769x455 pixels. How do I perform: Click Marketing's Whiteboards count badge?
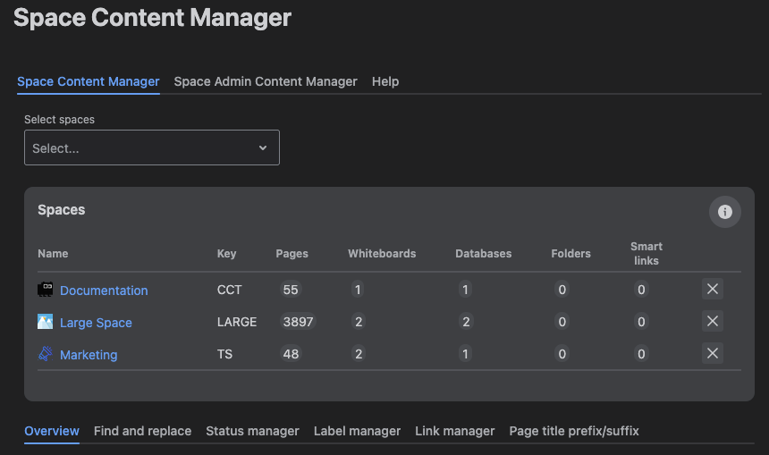[x=359, y=353]
